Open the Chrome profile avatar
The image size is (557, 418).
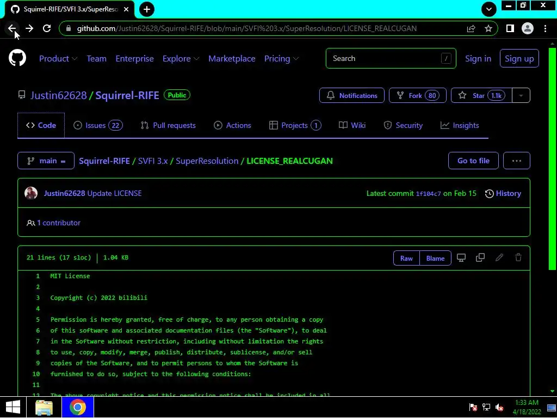(x=528, y=28)
